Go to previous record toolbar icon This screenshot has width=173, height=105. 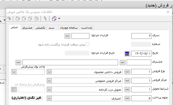coord(24,18)
